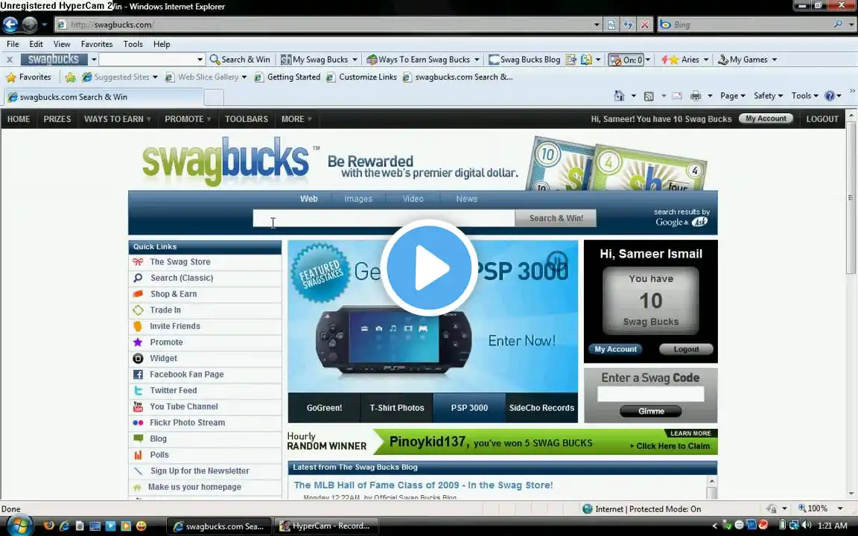Click the Logout button in the greeting panel
Screen dimensions: 858x536
(x=686, y=349)
